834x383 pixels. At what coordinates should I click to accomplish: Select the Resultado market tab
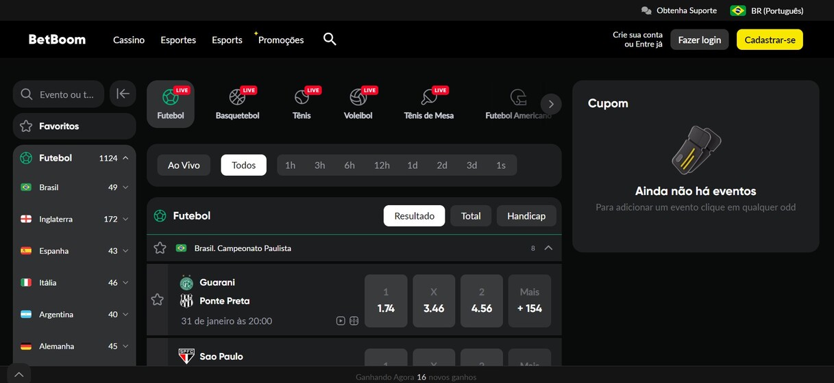tap(414, 215)
